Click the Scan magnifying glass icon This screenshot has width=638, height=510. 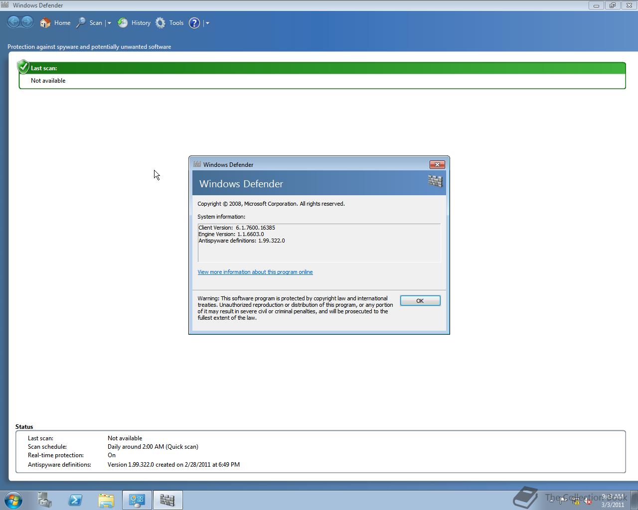click(81, 23)
